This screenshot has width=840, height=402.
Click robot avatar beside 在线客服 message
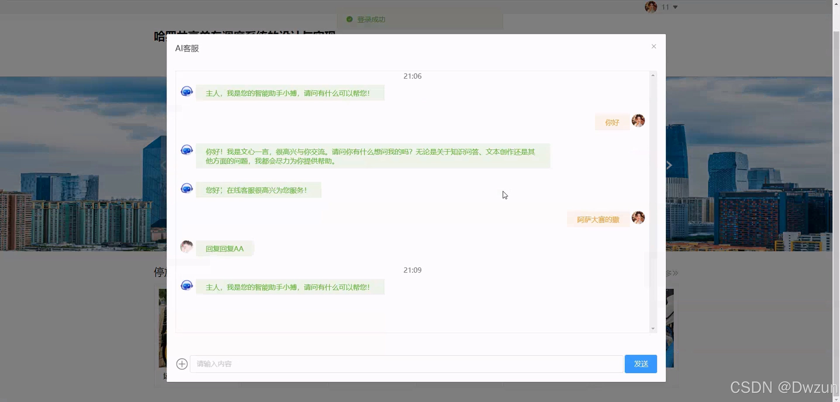point(187,189)
